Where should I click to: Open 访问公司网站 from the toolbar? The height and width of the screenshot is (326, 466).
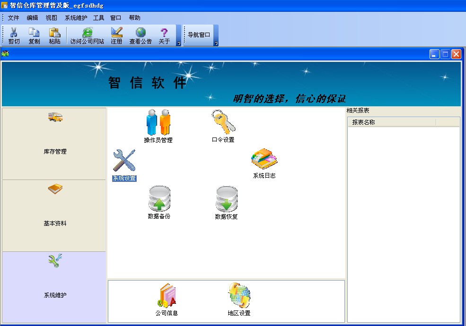coord(87,35)
